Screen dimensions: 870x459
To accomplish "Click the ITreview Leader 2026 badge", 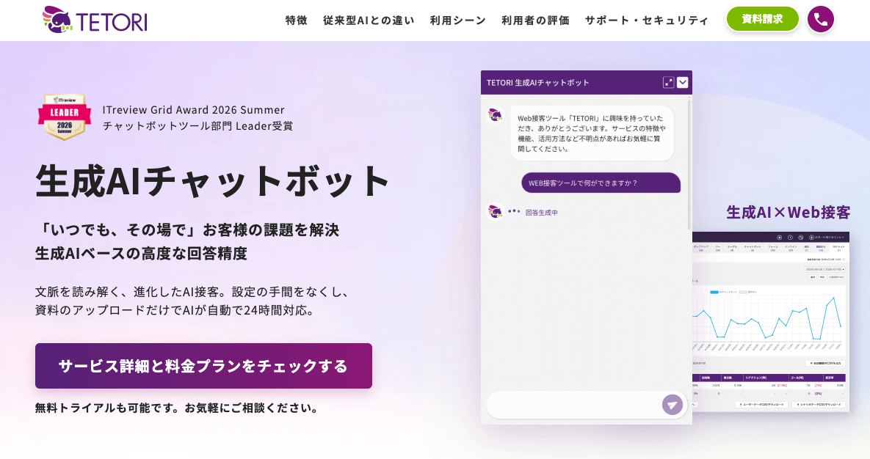I will 65,117.
